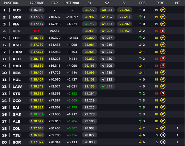This screenshot has width=185, height=146.
Task: Click the medium tyre icon for RUS
Action: coord(163,10)
